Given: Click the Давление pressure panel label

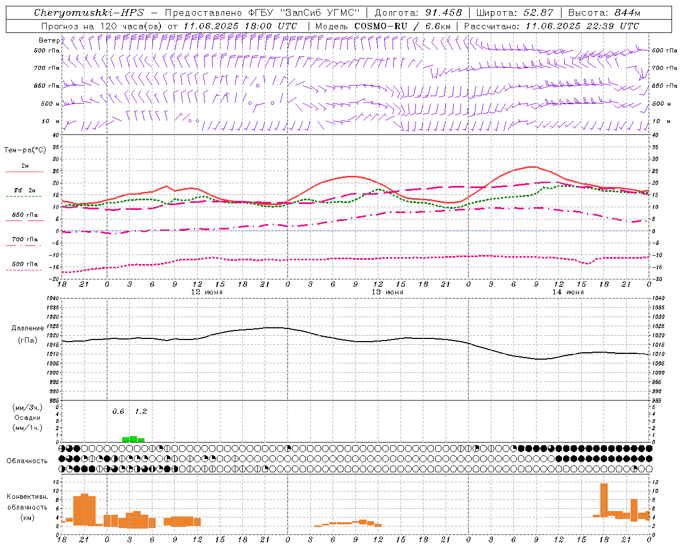Looking at the screenshot, I should click(28, 328).
